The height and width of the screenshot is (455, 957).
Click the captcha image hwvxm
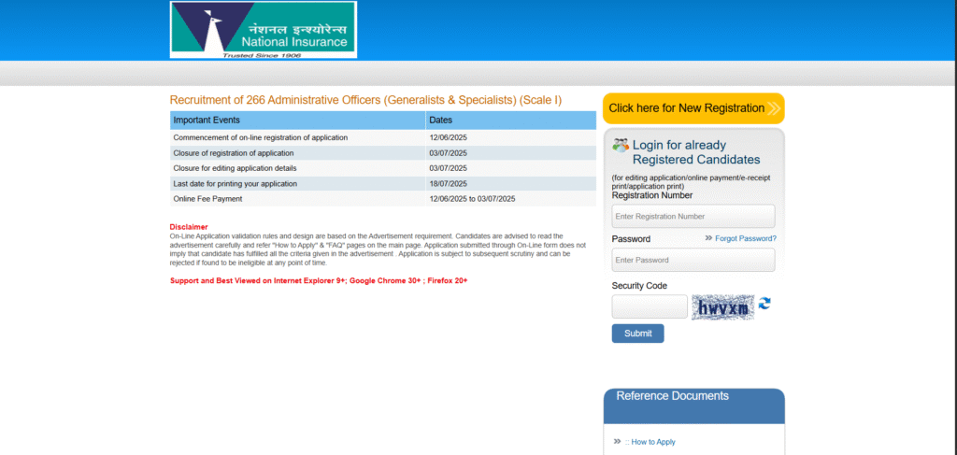(x=722, y=307)
